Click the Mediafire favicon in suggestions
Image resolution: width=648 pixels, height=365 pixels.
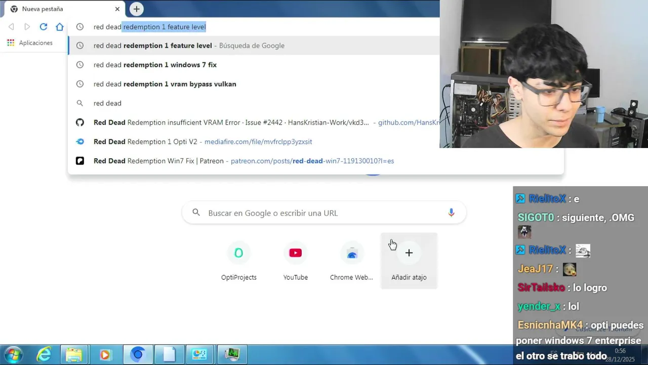point(79,142)
